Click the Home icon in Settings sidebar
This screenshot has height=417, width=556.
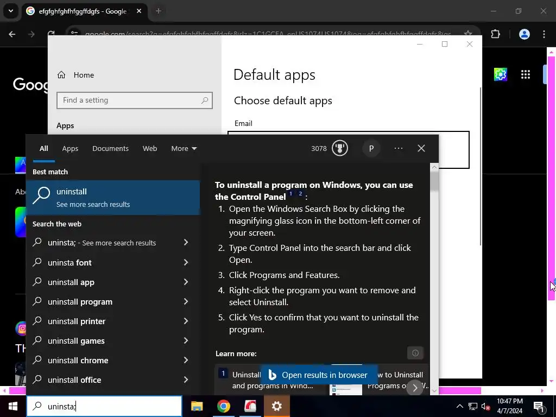[x=61, y=75]
